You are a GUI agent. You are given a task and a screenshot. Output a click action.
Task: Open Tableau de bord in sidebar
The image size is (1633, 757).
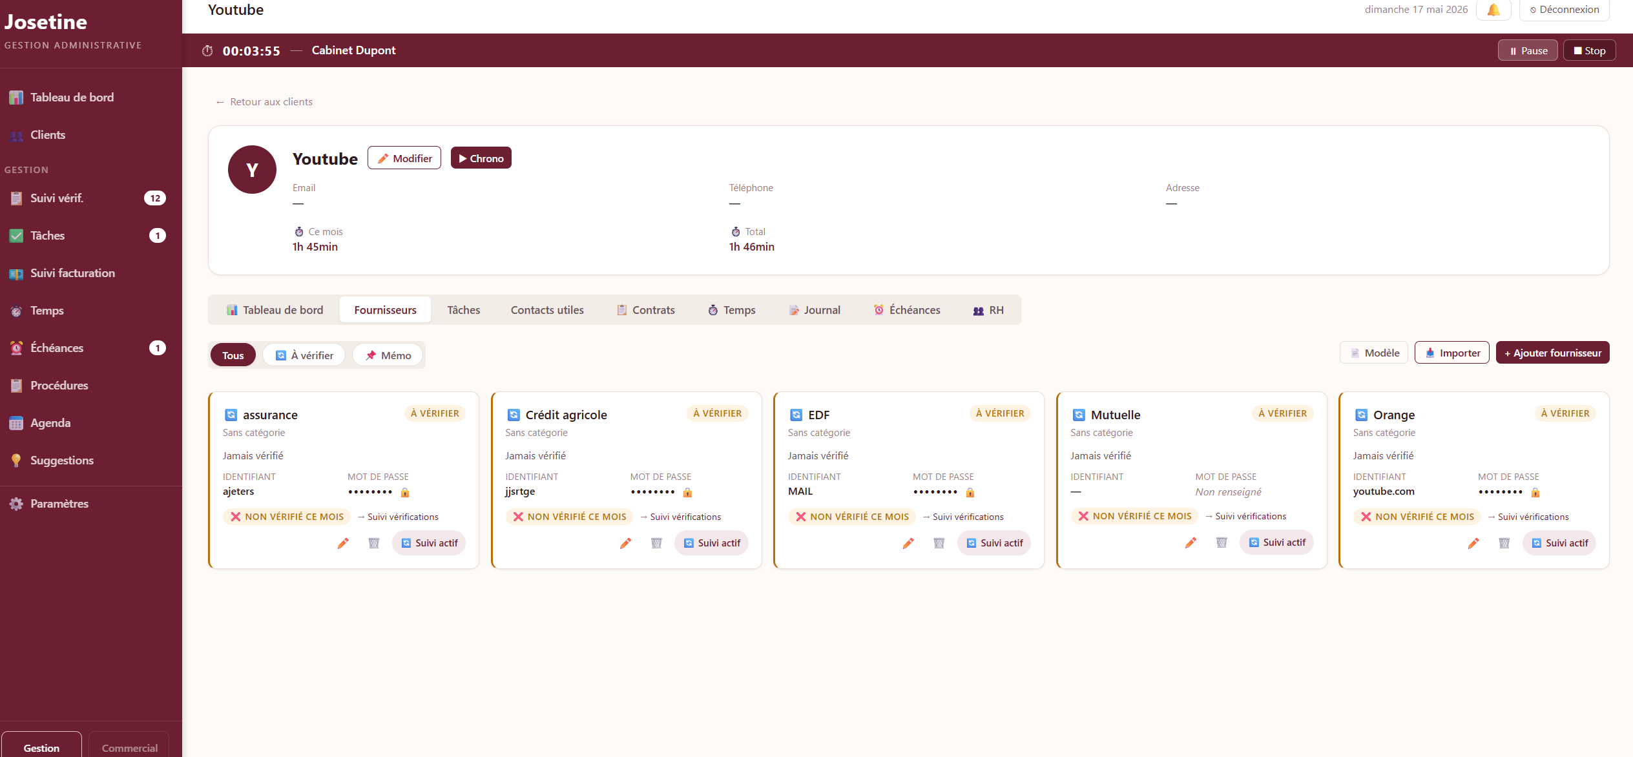pyautogui.click(x=90, y=98)
